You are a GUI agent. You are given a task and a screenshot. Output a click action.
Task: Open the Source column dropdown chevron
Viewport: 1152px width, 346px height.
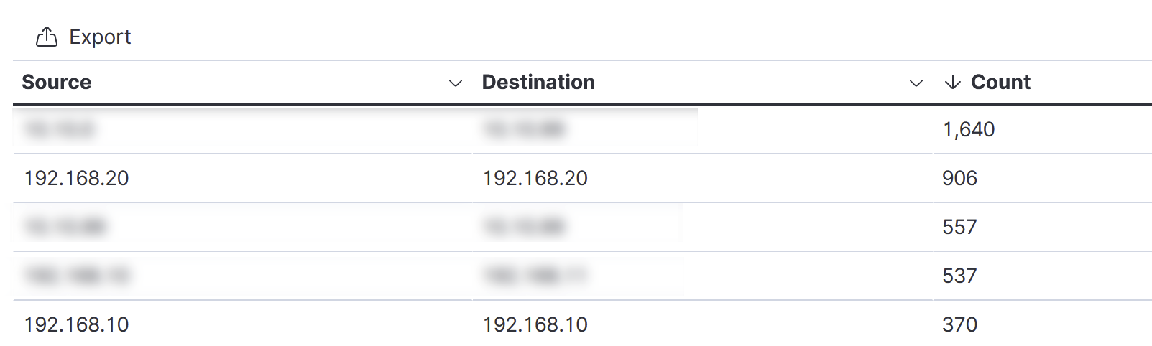[x=455, y=83]
